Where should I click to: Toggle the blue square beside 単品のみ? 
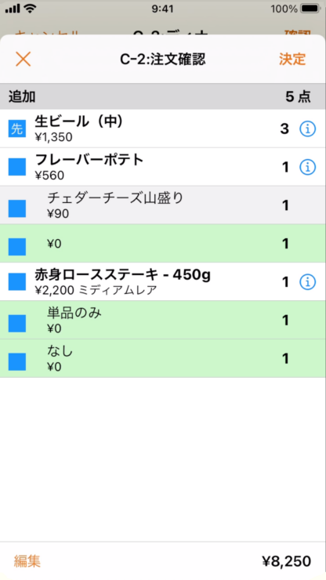(x=17, y=324)
